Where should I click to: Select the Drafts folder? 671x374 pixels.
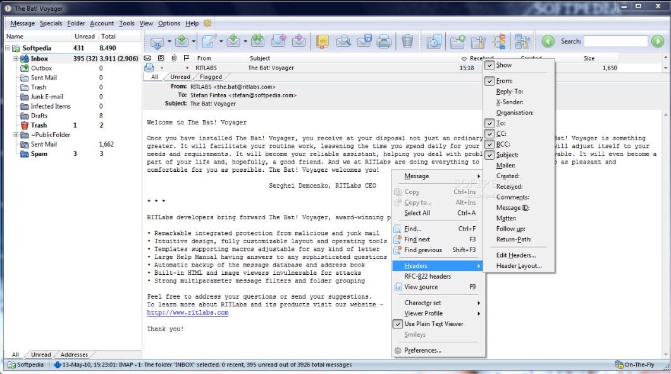39,116
